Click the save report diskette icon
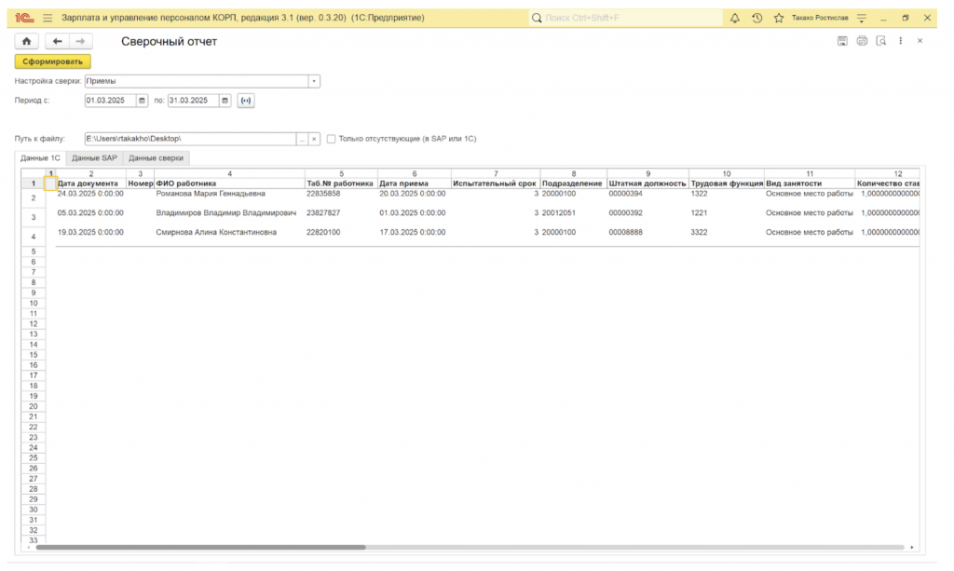This screenshot has width=954, height=571. click(x=842, y=41)
